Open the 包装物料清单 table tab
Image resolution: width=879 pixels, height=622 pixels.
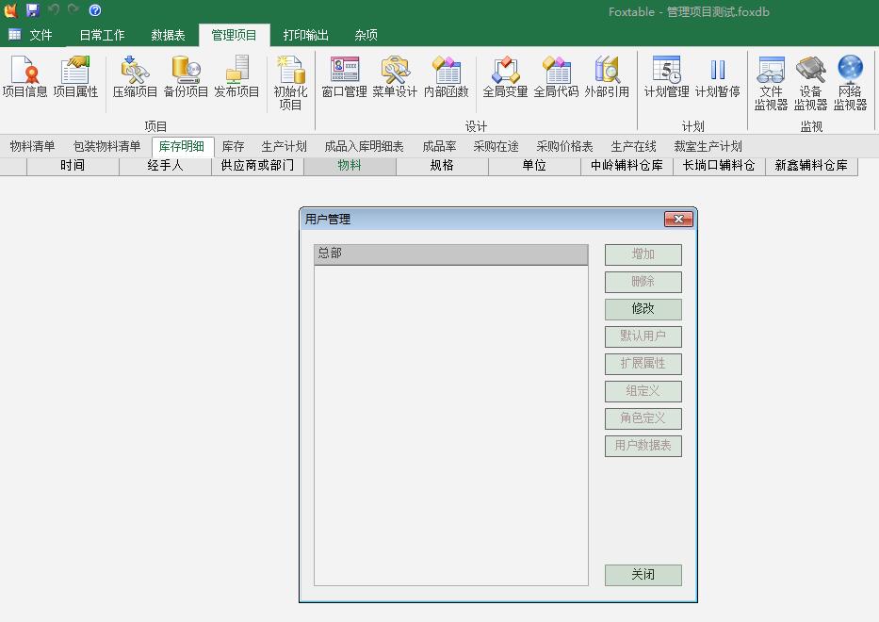pos(106,146)
